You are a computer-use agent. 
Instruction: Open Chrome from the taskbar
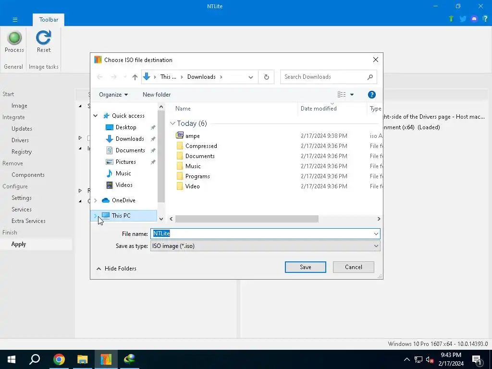tap(59, 359)
